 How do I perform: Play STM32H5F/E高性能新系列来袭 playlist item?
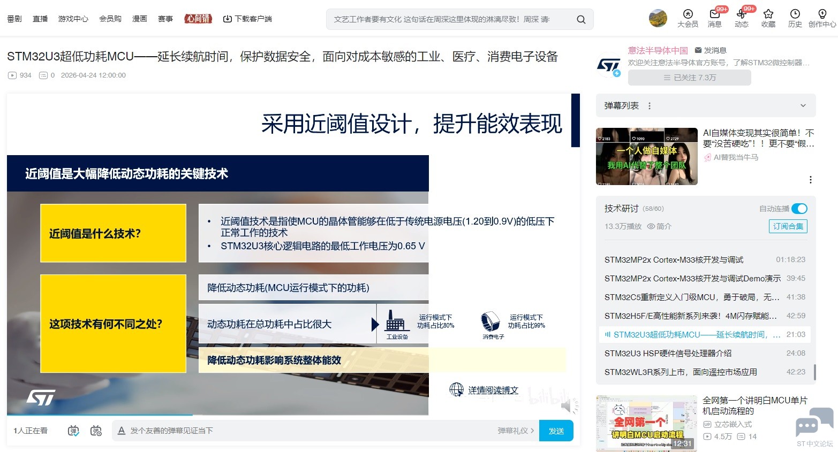[x=705, y=316]
